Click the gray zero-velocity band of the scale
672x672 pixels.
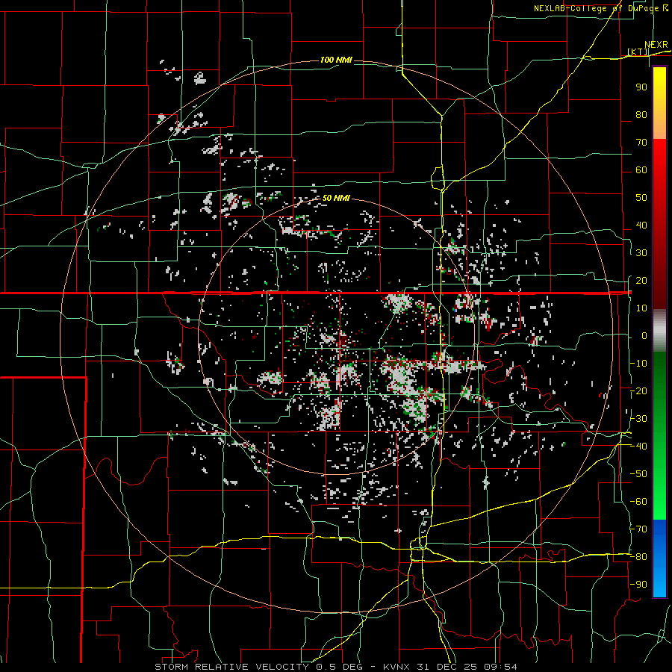659,330
